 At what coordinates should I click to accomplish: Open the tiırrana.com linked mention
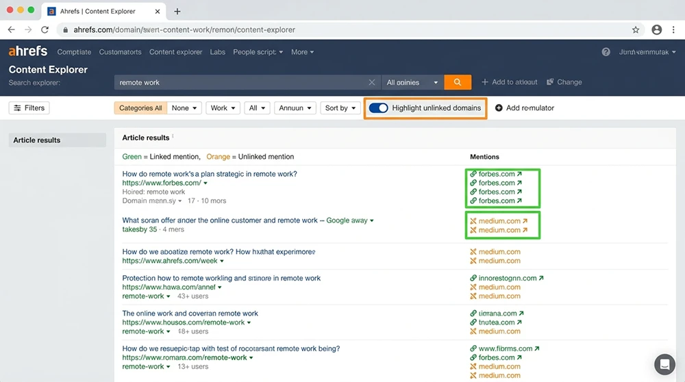coord(497,314)
